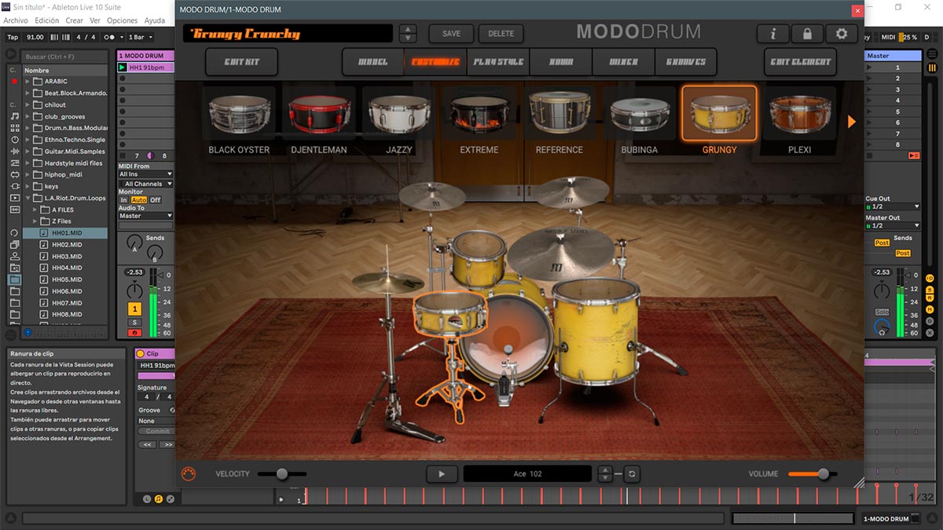Collapse the L.A.Riot.Drum.Loops folder
Viewport: 943px width, 530px height.
(x=28, y=198)
